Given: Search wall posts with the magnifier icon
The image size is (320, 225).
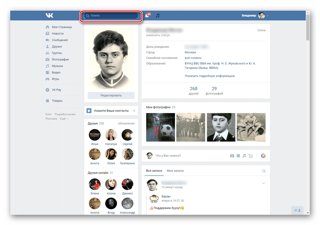Looking at the screenshot, I should [x=264, y=171].
